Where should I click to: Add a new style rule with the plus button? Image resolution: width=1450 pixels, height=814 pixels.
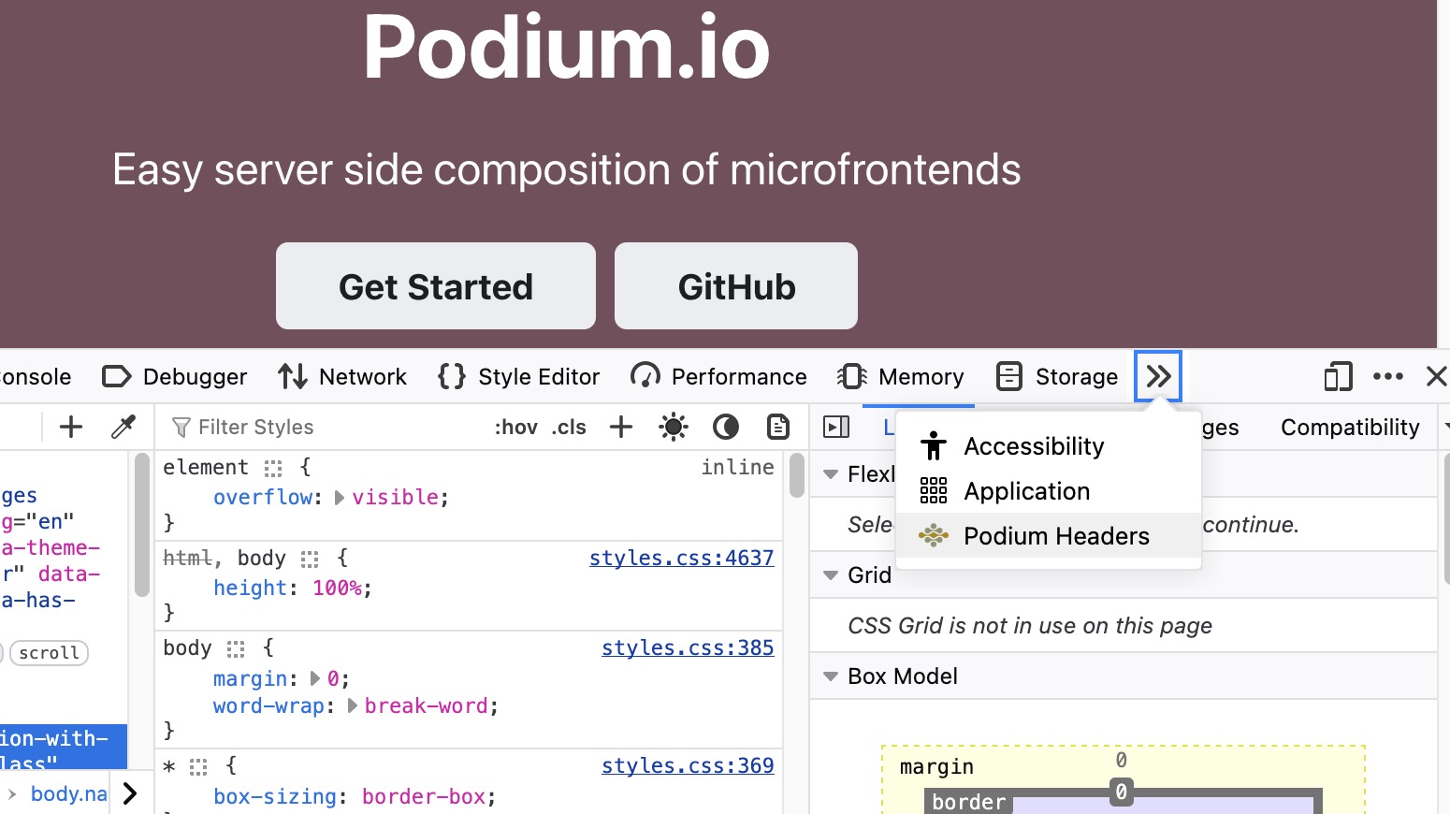pos(621,428)
